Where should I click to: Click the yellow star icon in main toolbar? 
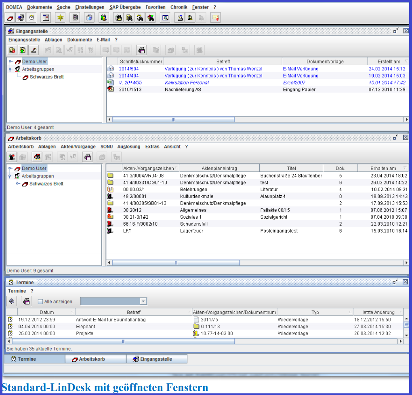point(60,17)
